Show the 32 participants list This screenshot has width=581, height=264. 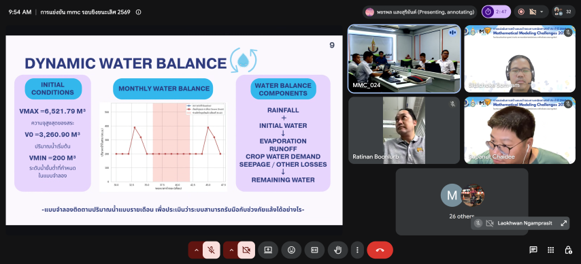click(x=563, y=12)
